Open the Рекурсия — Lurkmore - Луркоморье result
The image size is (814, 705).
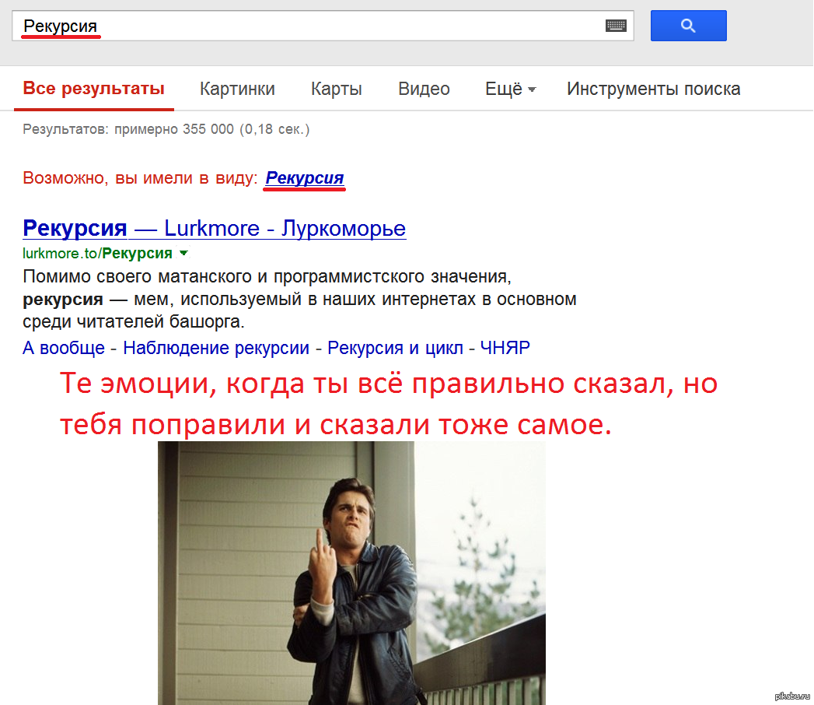[214, 229]
